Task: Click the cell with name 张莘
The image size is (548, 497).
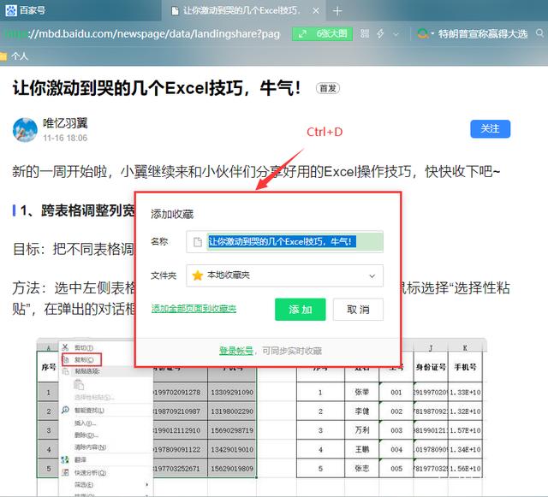Action: (x=361, y=393)
